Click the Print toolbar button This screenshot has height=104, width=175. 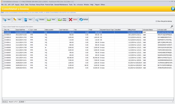(x=51, y=20)
